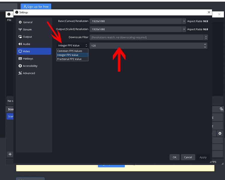The width and height of the screenshot is (225, 180).
Task: Click gear settings icon in OBS main window
Action: tap(220, 133)
